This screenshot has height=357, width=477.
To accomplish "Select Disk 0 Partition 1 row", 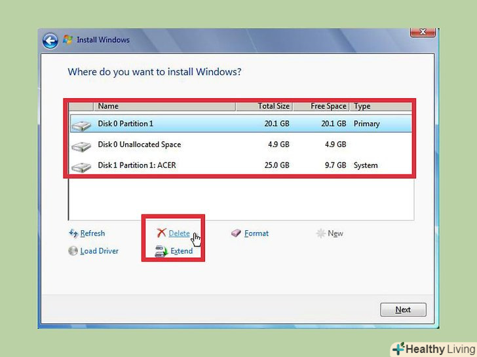I will coord(240,124).
